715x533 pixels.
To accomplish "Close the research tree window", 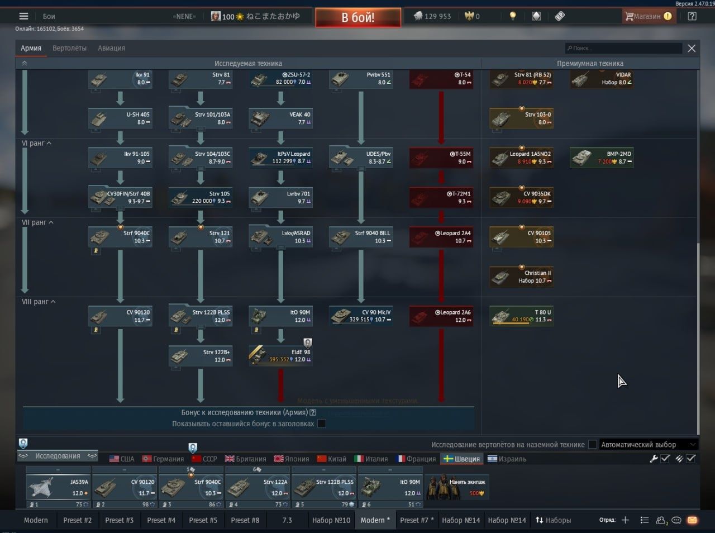I will [x=692, y=48].
